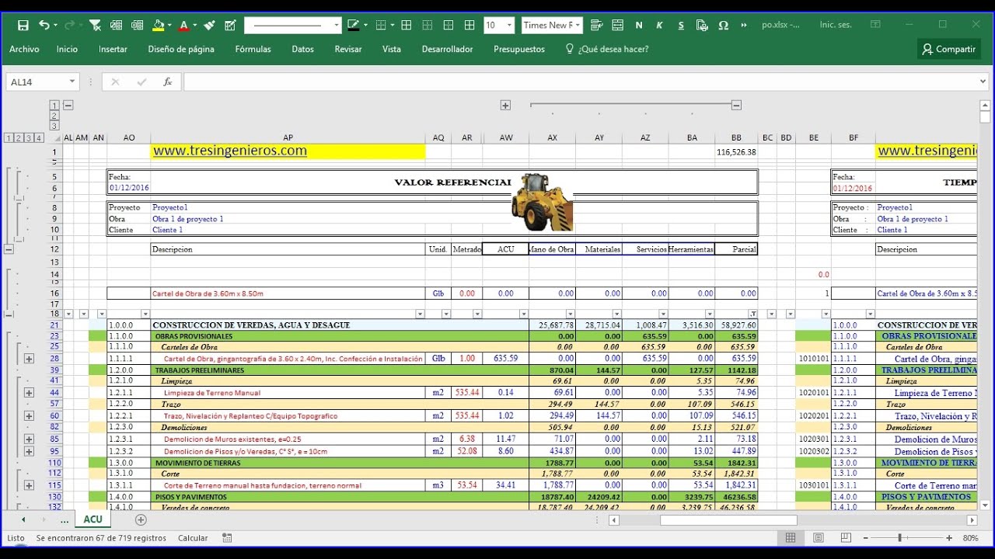Click zoom in plus button

pos(949,537)
